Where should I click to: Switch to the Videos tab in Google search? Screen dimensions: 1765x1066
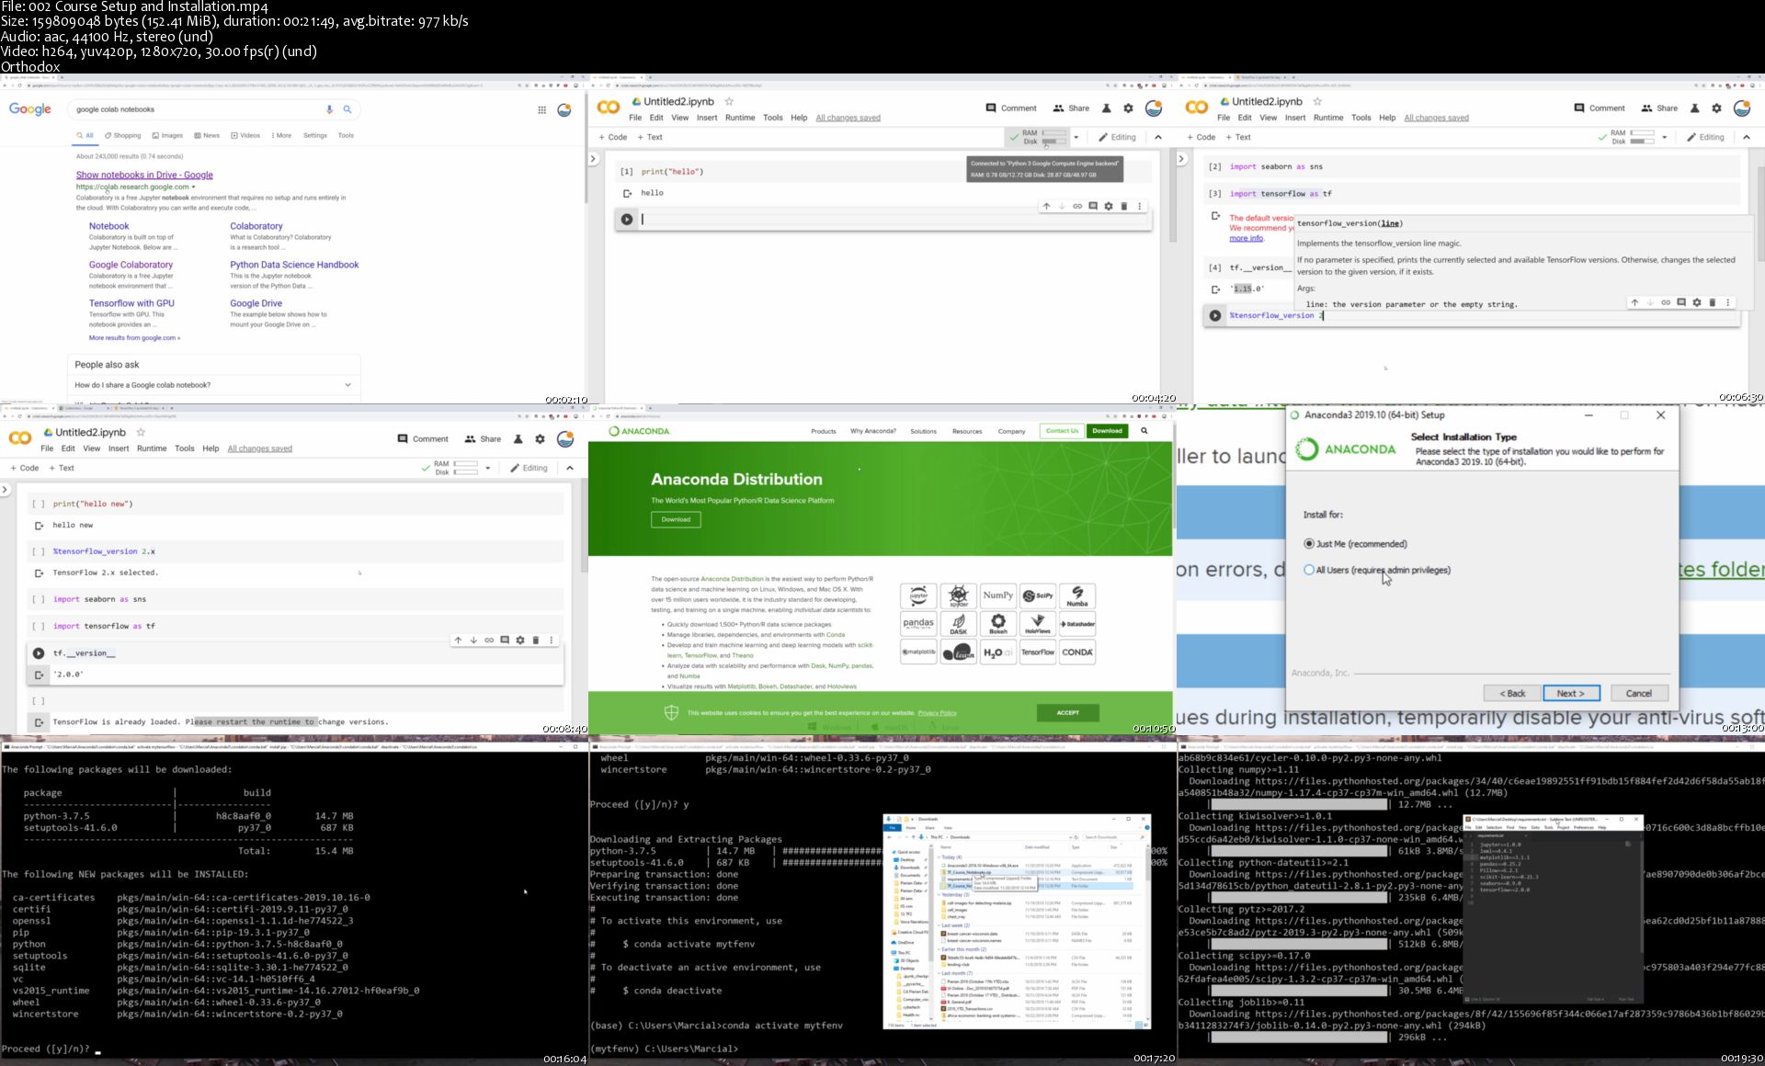pyautogui.click(x=245, y=135)
